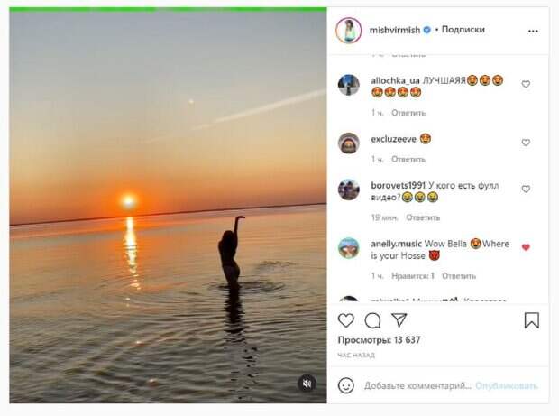Like the excluzeeve comment
The image size is (559, 416).
[x=526, y=143]
